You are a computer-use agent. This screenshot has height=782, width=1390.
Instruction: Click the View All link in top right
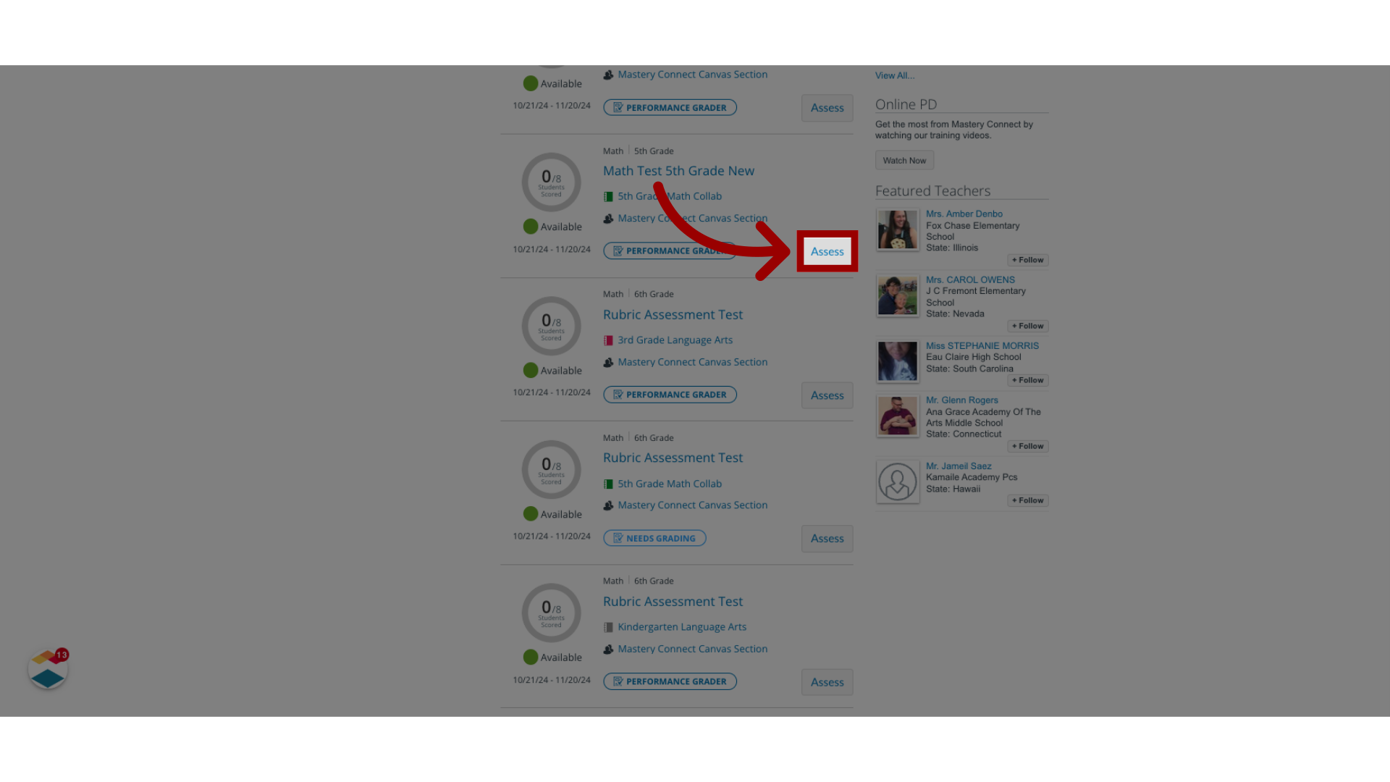tap(895, 75)
